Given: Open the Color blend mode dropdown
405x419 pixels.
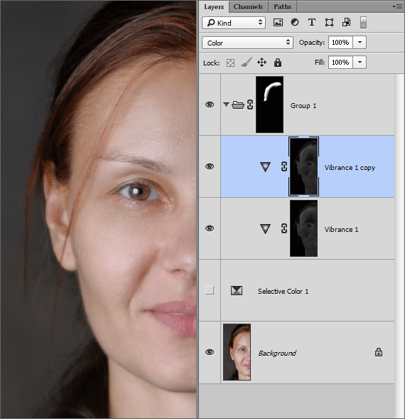Looking at the screenshot, I should click(x=247, y=43).
